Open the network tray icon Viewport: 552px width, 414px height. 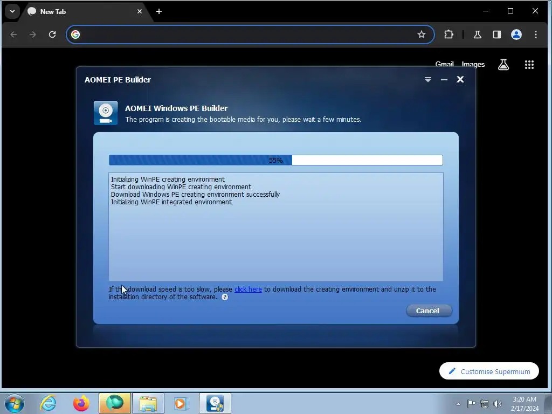click(x=485, y=404)
